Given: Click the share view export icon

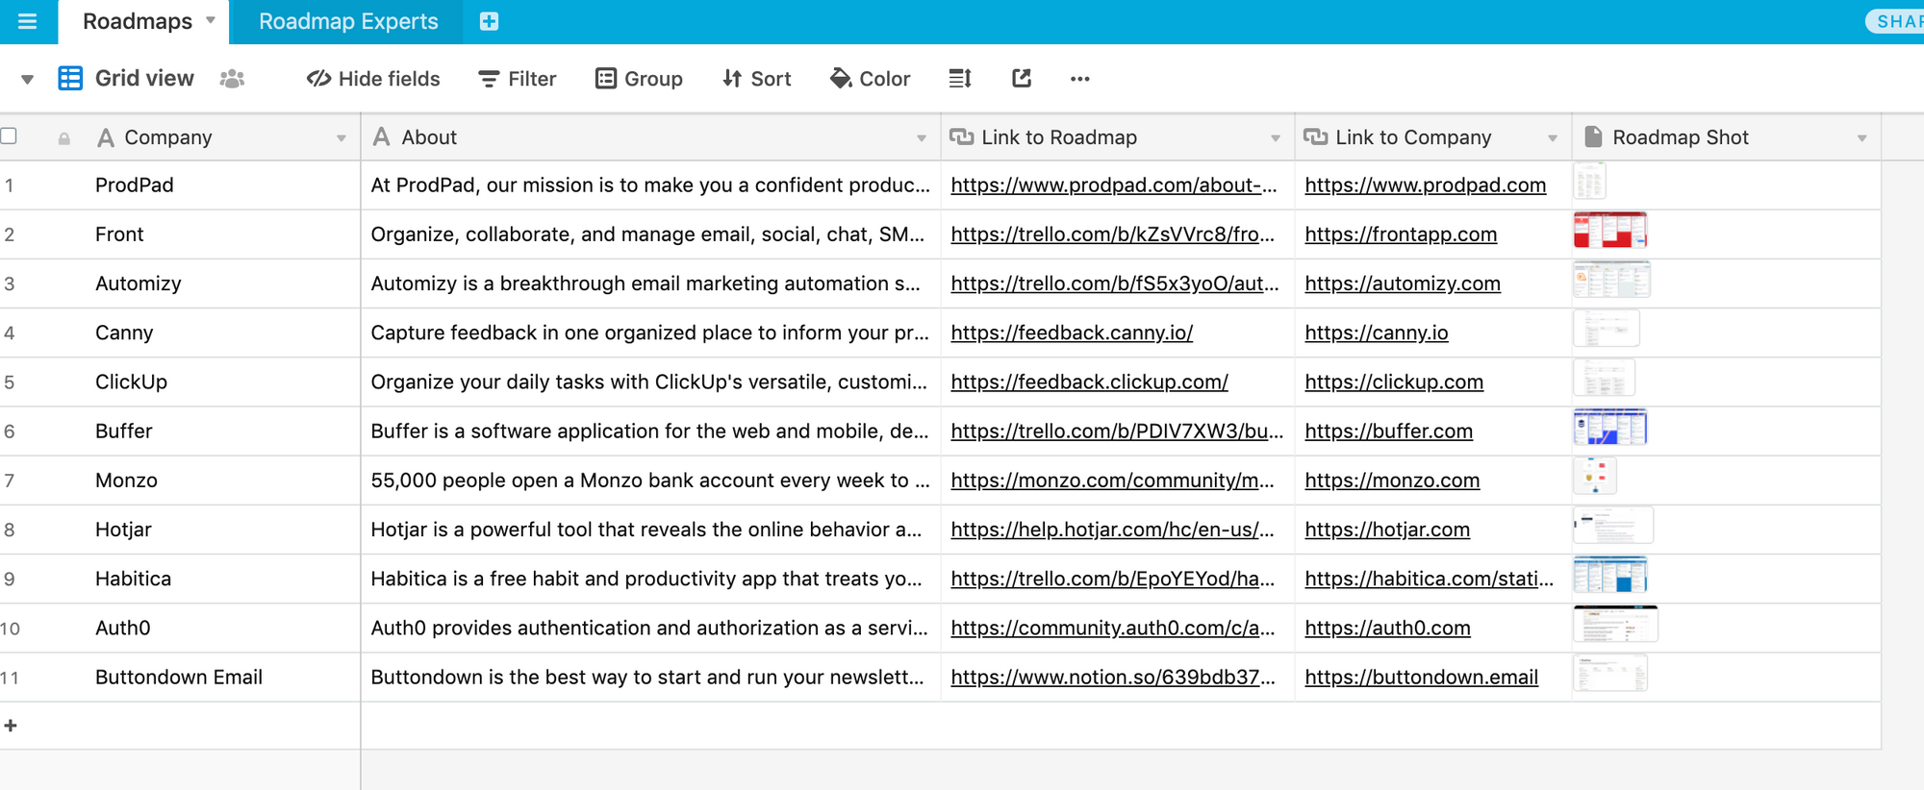Looking at the screenshot, I should [x=1022, y=79].
